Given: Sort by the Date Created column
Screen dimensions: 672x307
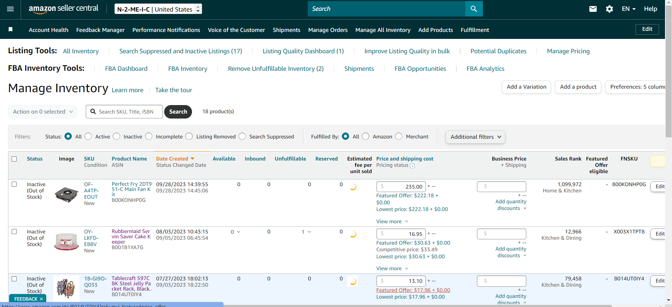Looking at the screenshot, I should pos(175,159).
